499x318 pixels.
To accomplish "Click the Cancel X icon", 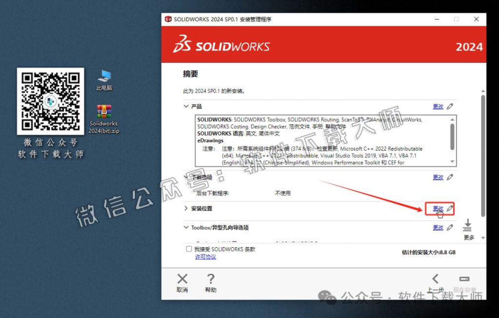I will tap(182, 279).
